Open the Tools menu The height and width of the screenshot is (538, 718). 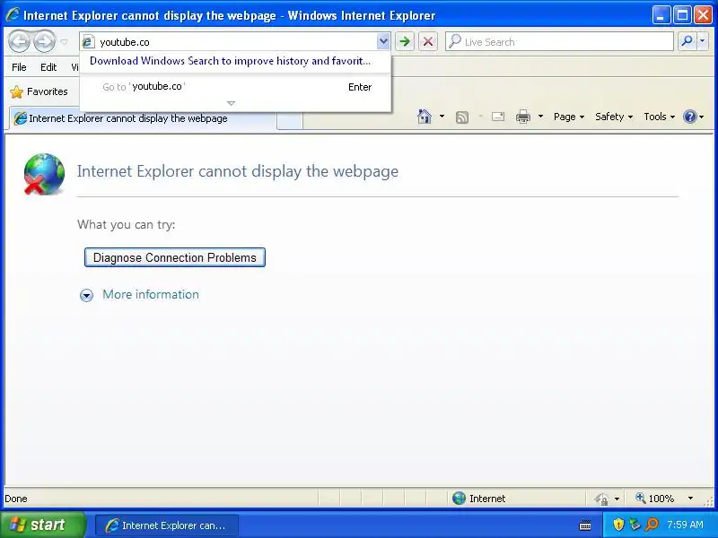coord(659,117)
